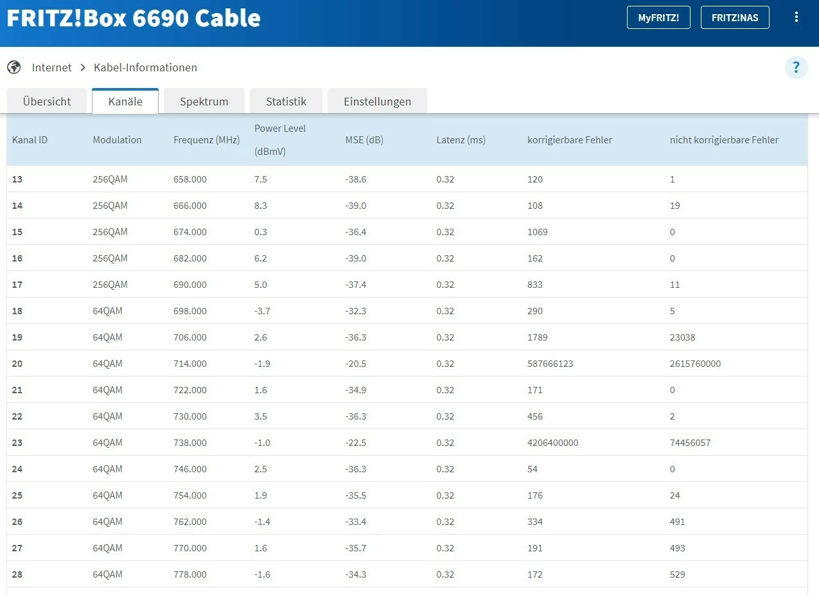Open FRITZ!NAS storage

coord(735,17)
